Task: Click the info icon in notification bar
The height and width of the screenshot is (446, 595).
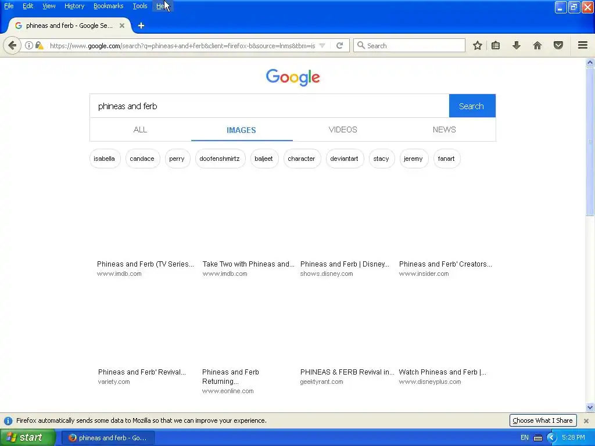Action: [8, 421]
